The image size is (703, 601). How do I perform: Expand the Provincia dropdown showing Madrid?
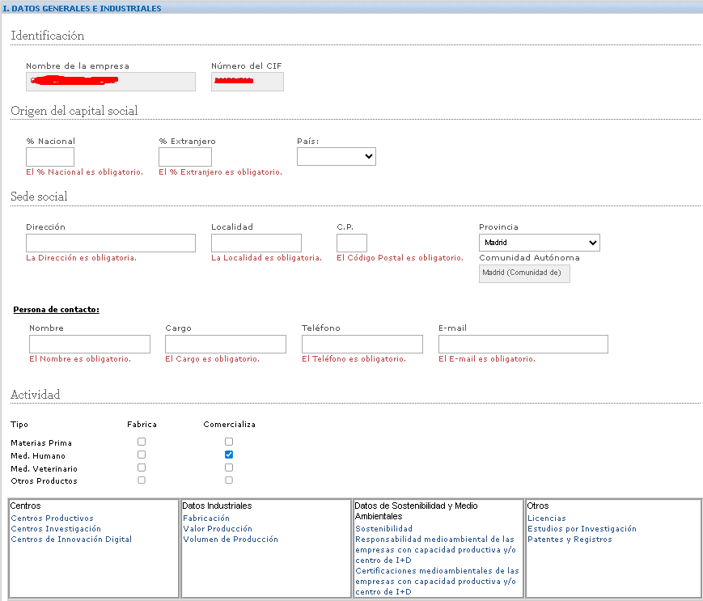[539, 243]
